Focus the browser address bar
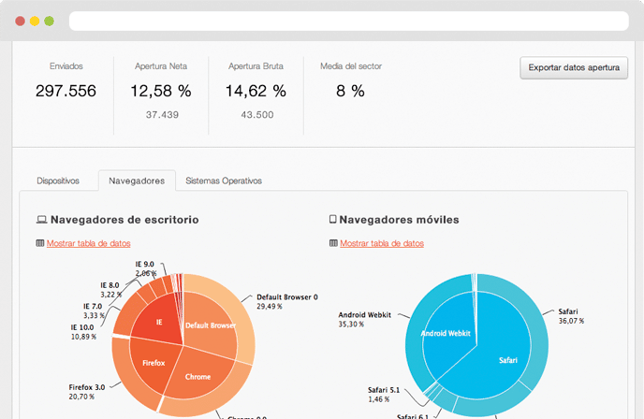The width and height of the screenshot is (644, 419). click(x=348, y=21)
